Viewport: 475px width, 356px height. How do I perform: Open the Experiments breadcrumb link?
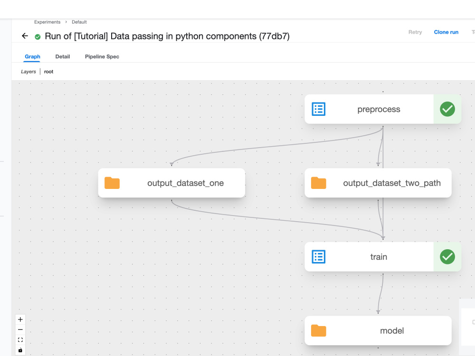click(x=47, y=22)
